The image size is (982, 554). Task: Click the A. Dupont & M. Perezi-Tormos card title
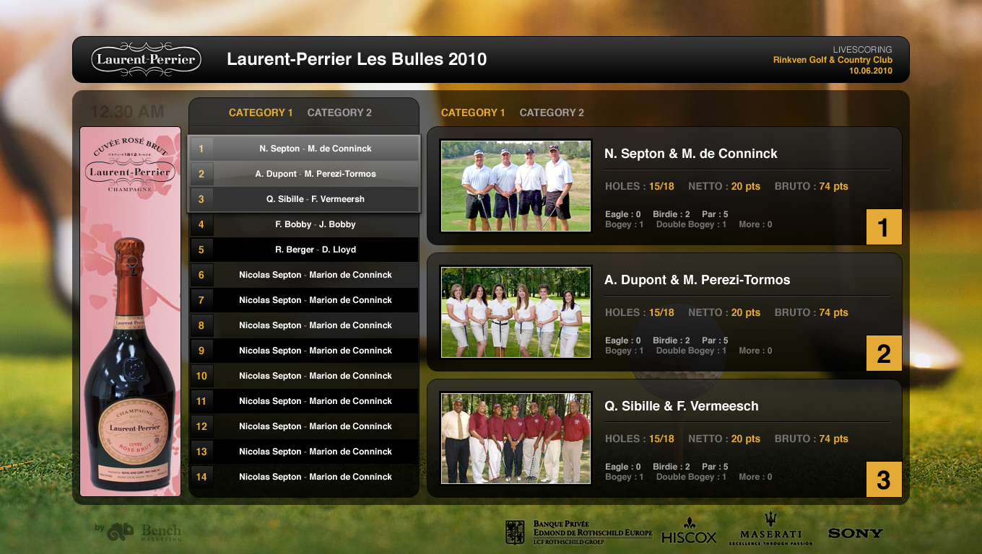698,280
